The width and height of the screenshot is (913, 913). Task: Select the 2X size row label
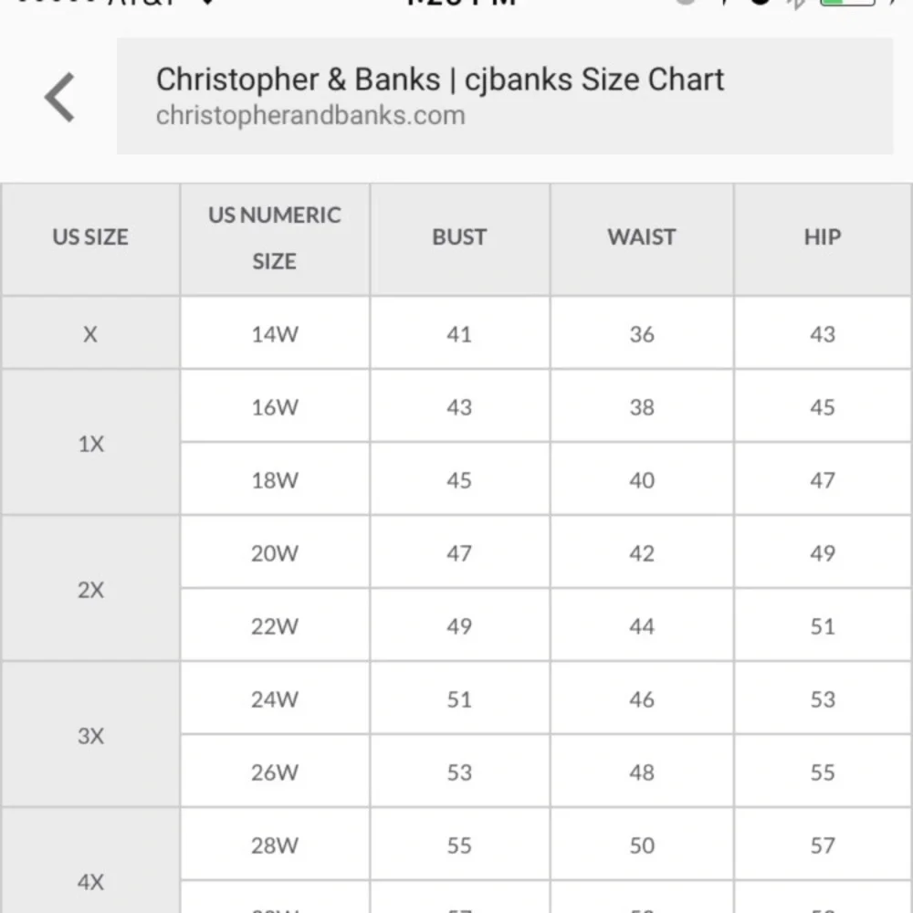(x=90, y=590)
